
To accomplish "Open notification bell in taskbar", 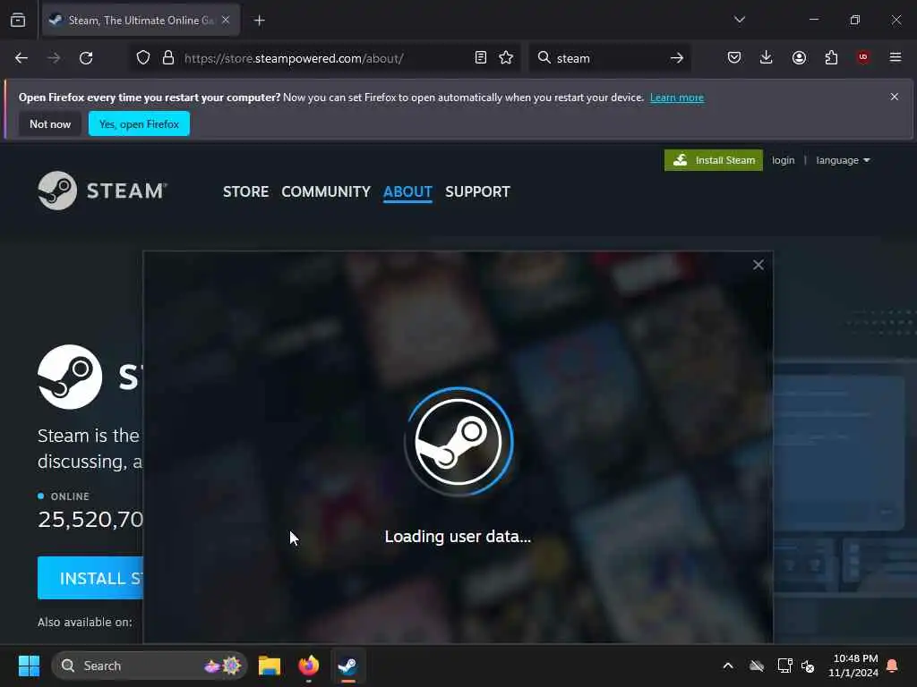I will click(x=892, y=666).
